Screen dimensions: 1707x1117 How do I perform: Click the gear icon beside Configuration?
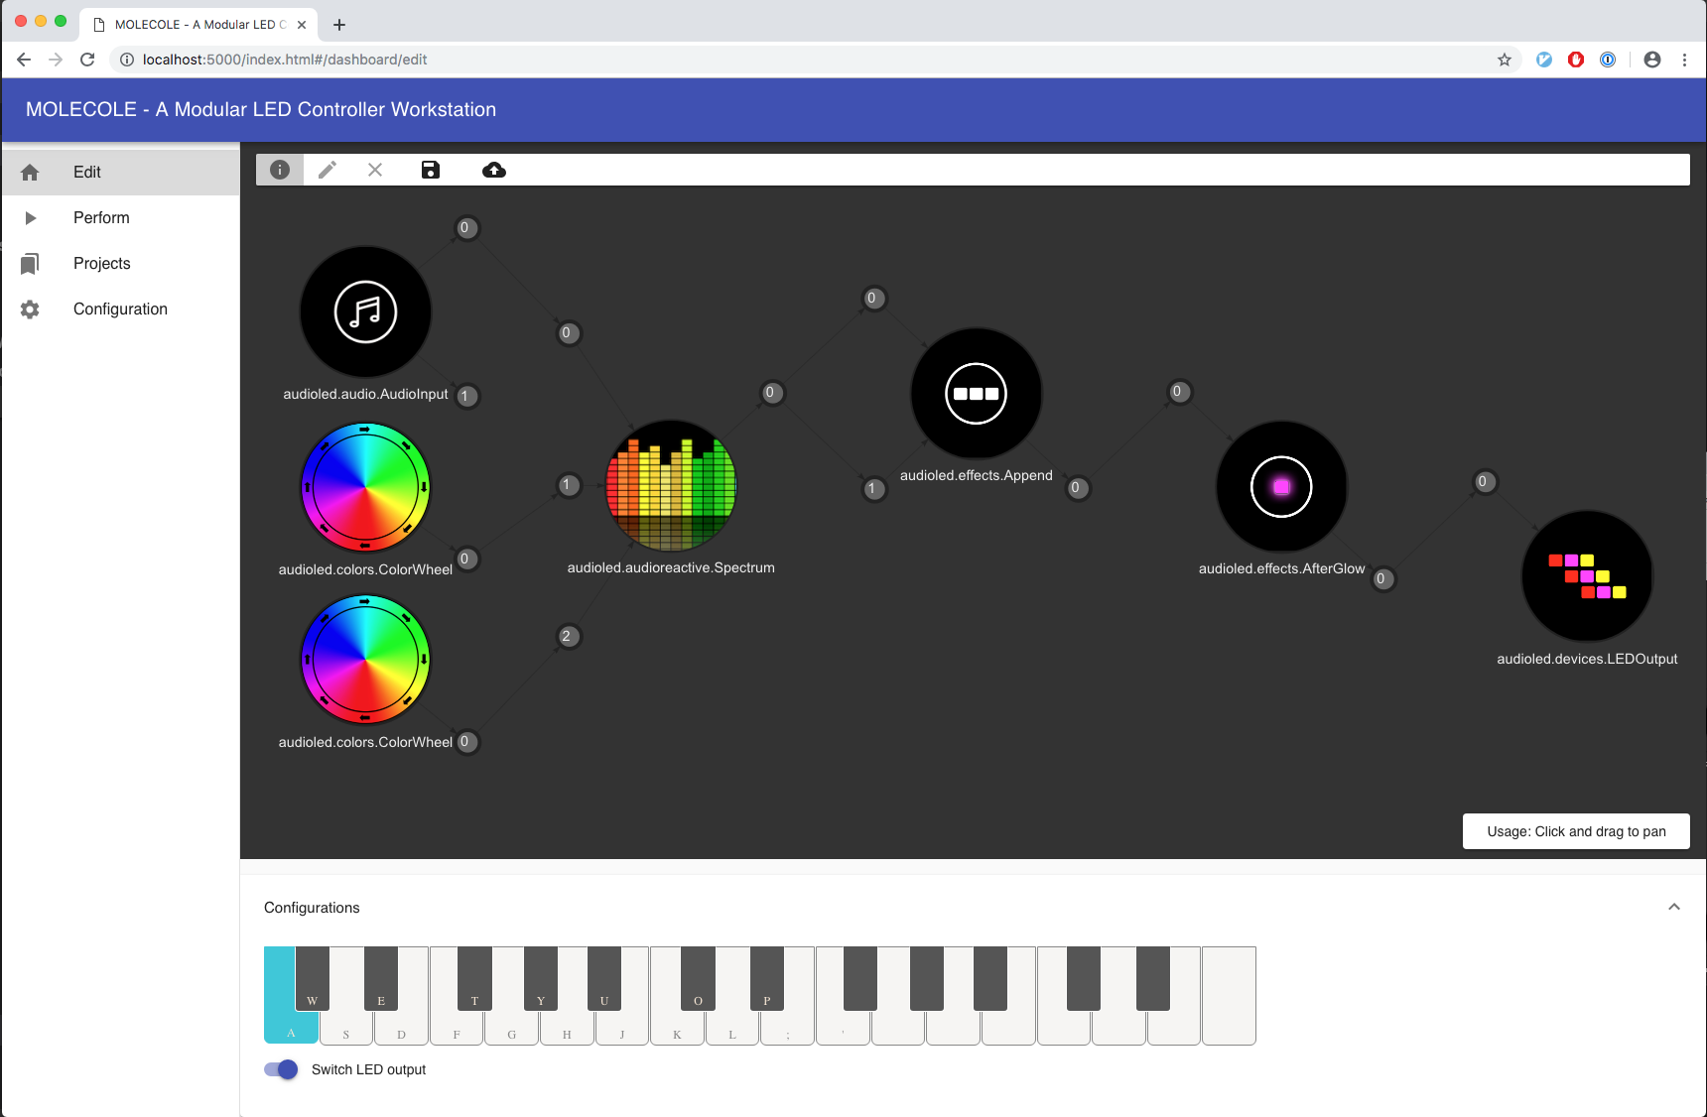[x=30, y=310]
